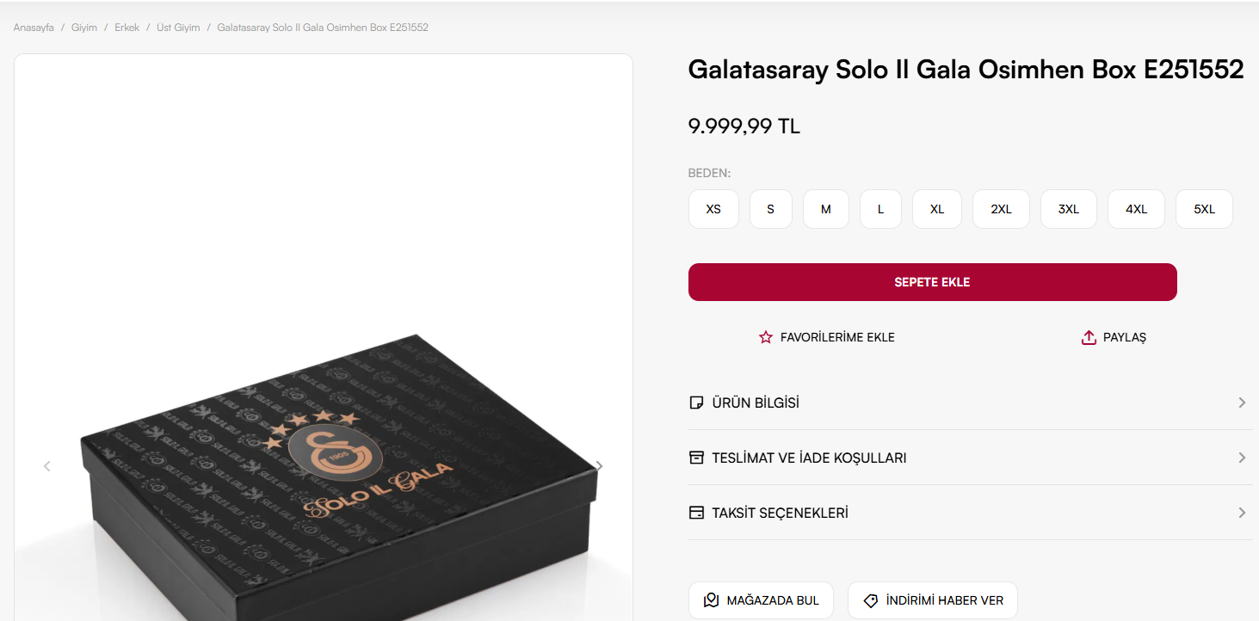The height and width of the screenshot is (621, 1259).
Task: Show previous product image with left arrow
Action: click(47, 466)
